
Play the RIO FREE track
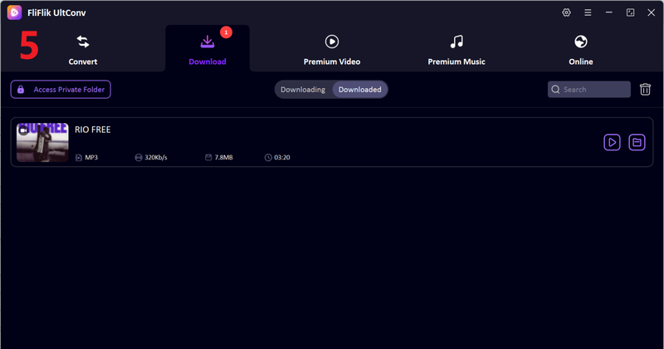coord(612,142)
